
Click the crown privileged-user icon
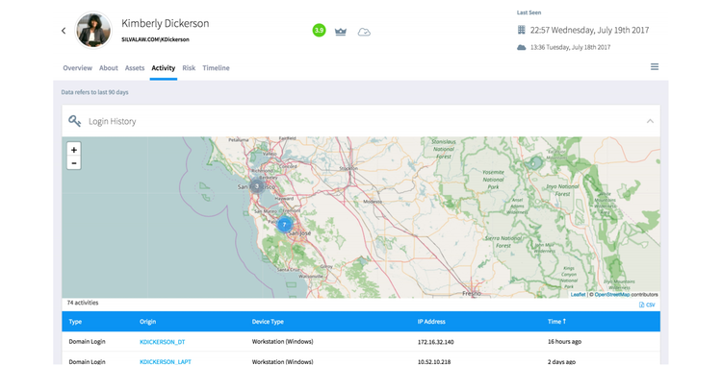pos(341,32)
